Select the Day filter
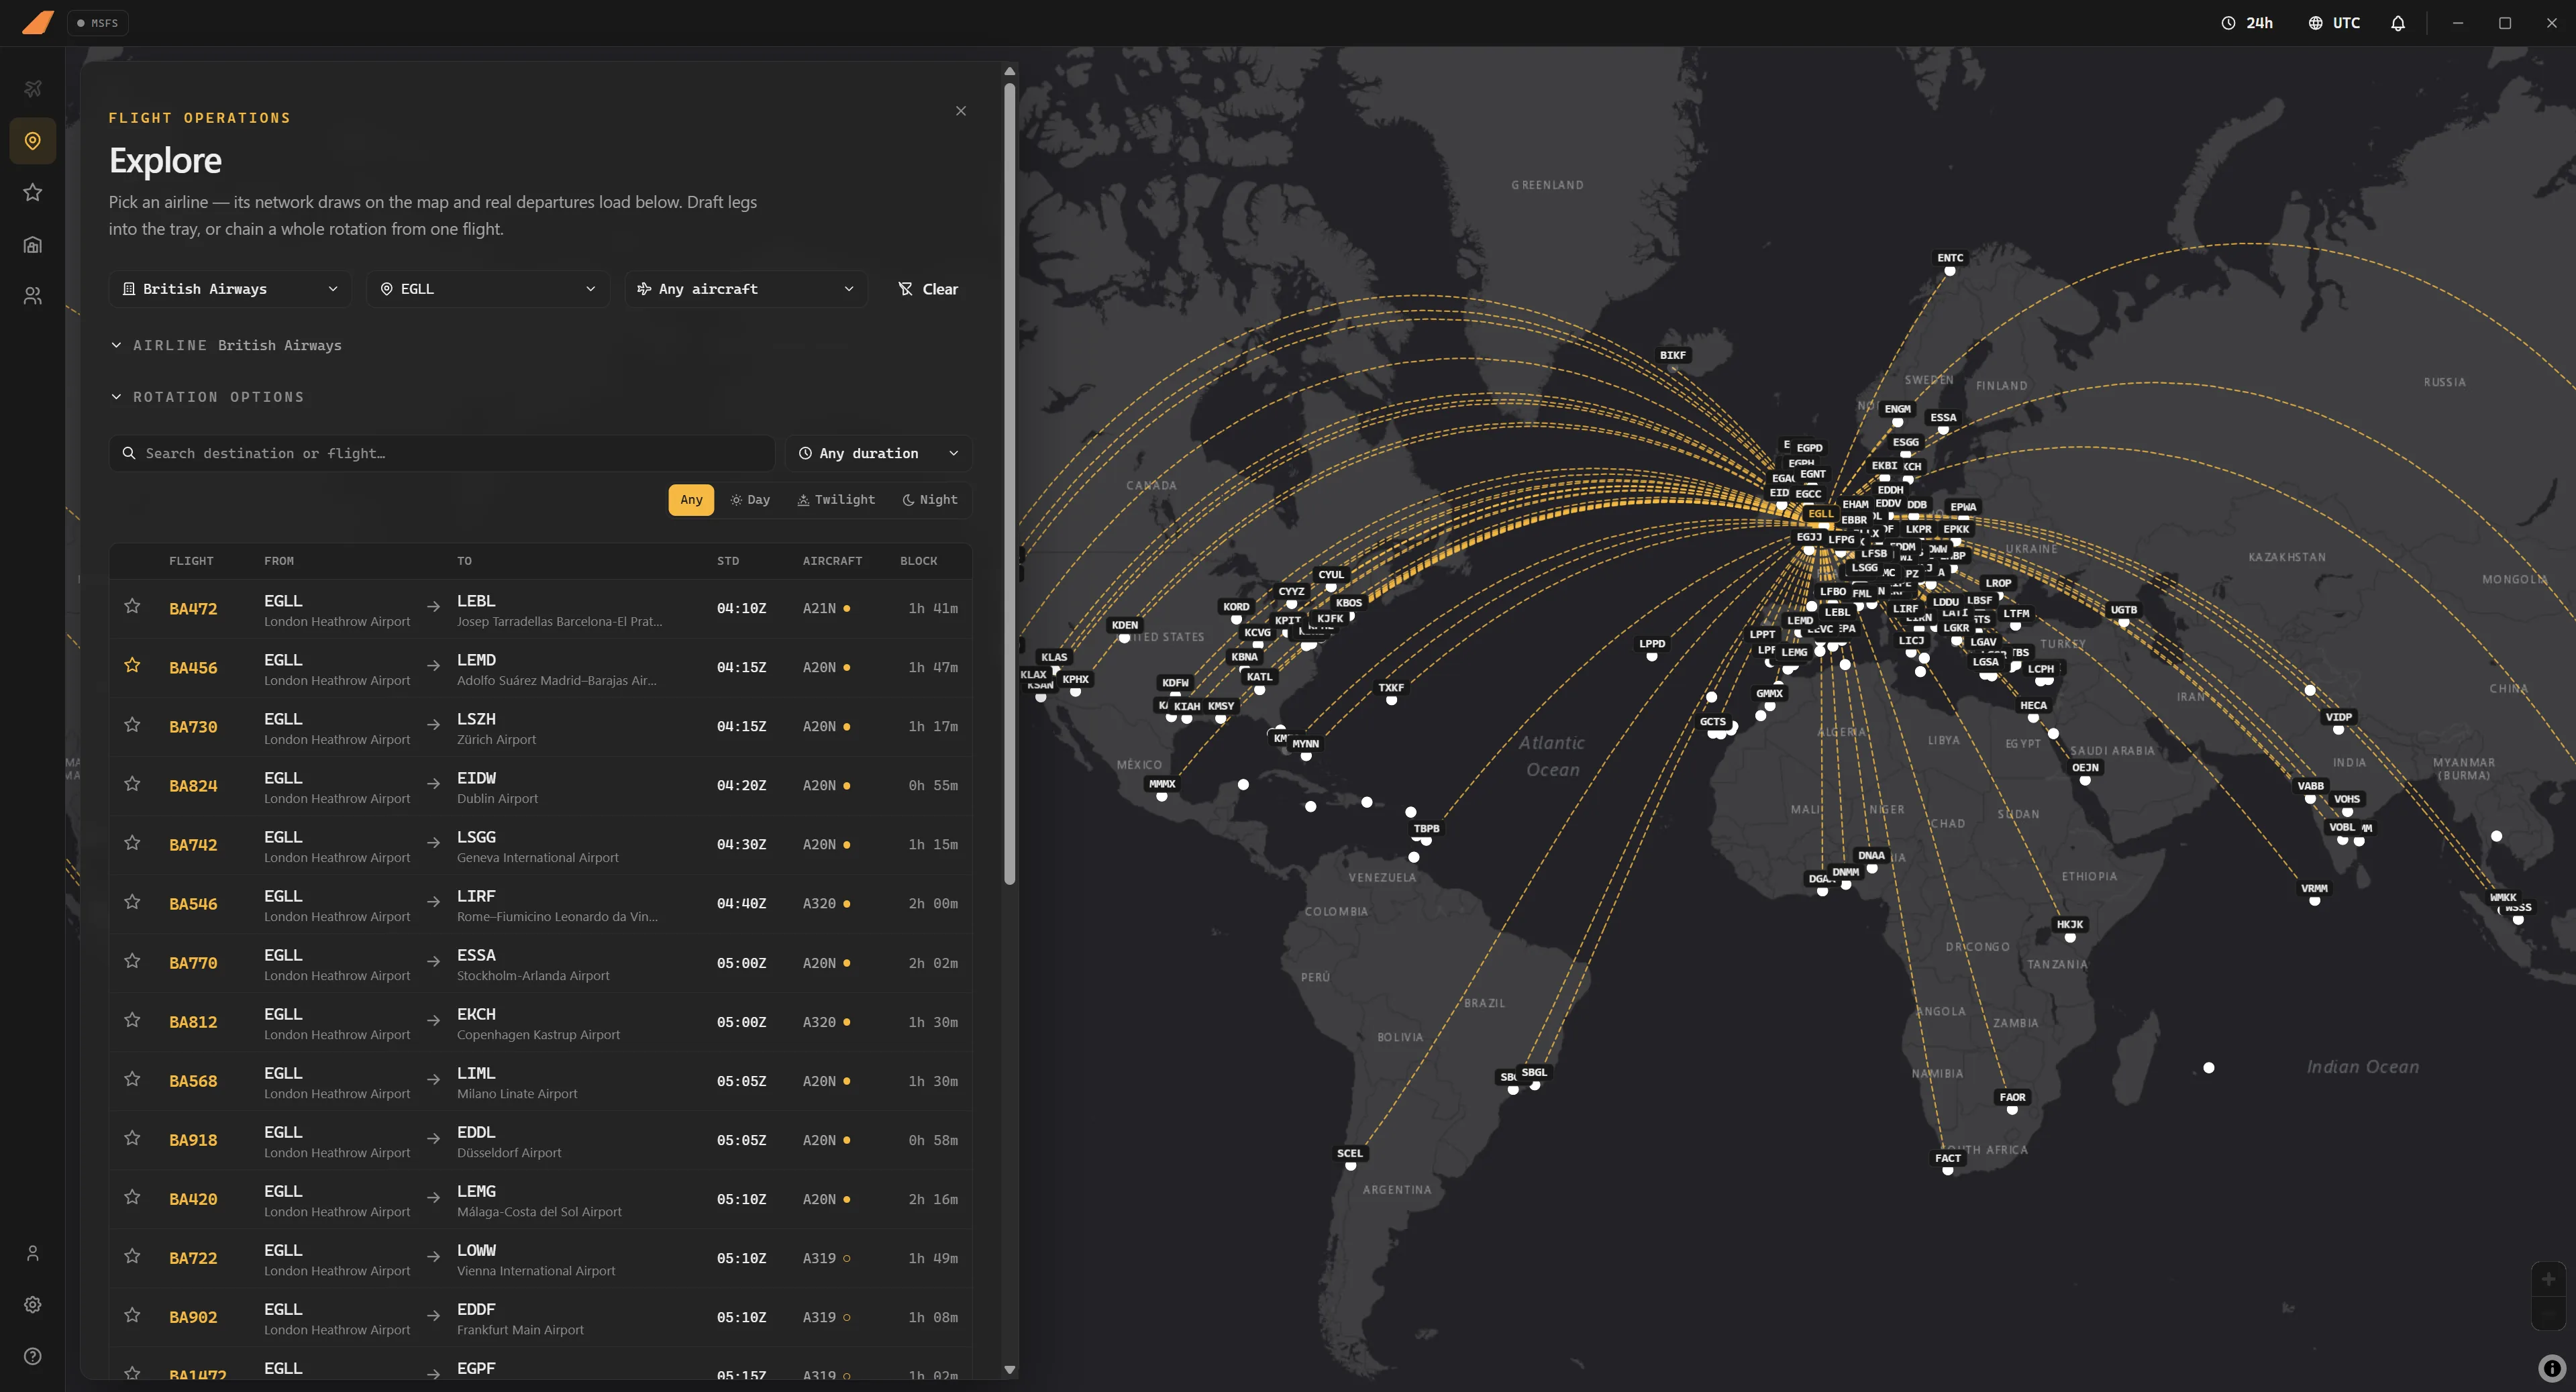Image resolution: width=2576 pixels, height=1392 pixels. point(750,499)
